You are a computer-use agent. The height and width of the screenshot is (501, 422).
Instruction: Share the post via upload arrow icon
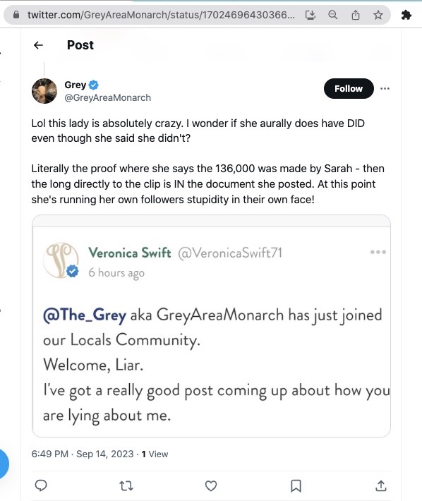(x=381, y=485)
